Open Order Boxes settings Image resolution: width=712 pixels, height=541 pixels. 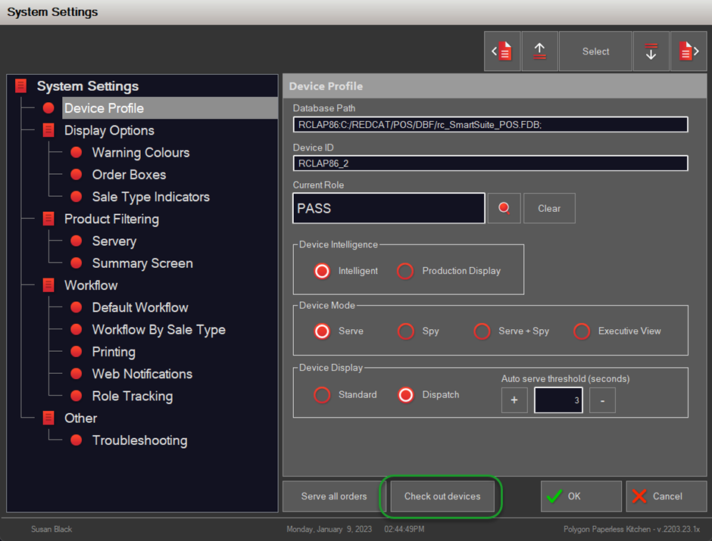[x=129, y=175]
